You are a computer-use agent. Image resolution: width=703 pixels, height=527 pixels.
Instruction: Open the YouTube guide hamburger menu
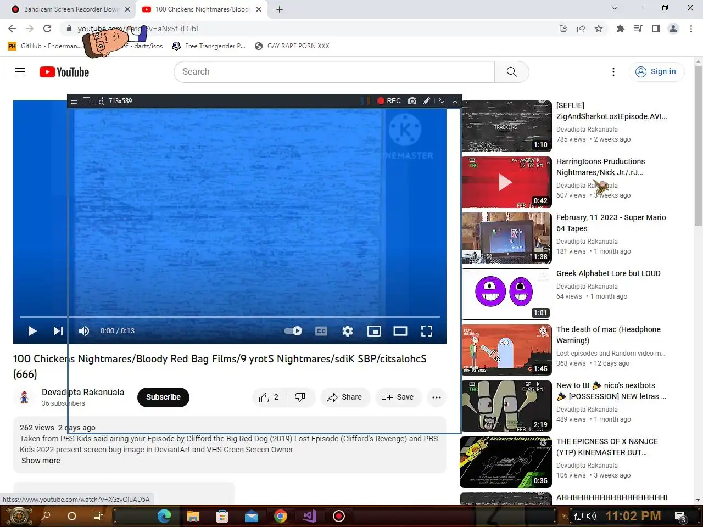20,72
